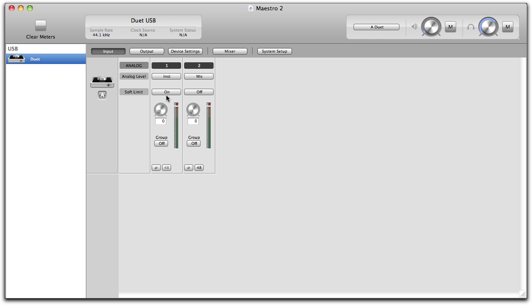The height and width of the screenshot is (305, 532).
Task: Click channel 2 gain value field
Action: [x=193, y=122]
